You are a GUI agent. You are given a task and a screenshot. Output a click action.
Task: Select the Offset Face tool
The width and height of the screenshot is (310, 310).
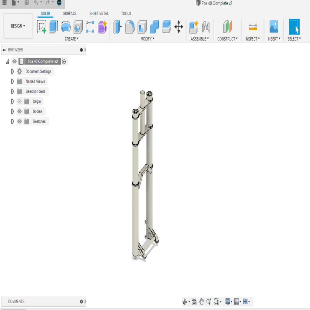pyautogui.click(x=167, y=27)
